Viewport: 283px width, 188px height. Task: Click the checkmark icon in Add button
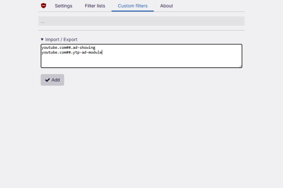click(47, 80)
